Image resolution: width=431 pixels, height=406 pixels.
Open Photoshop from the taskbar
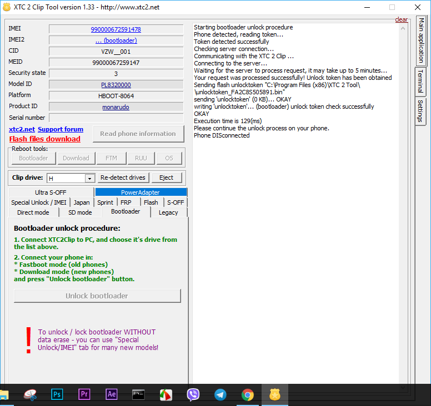click(57, 394)
